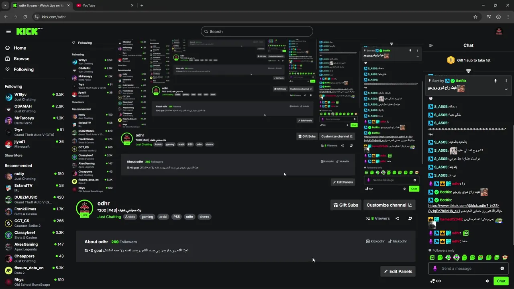Image resolution: width=514 pixels, height=289 pixels.
Task: Open kickodhr TikTok link
Action: 398,241
